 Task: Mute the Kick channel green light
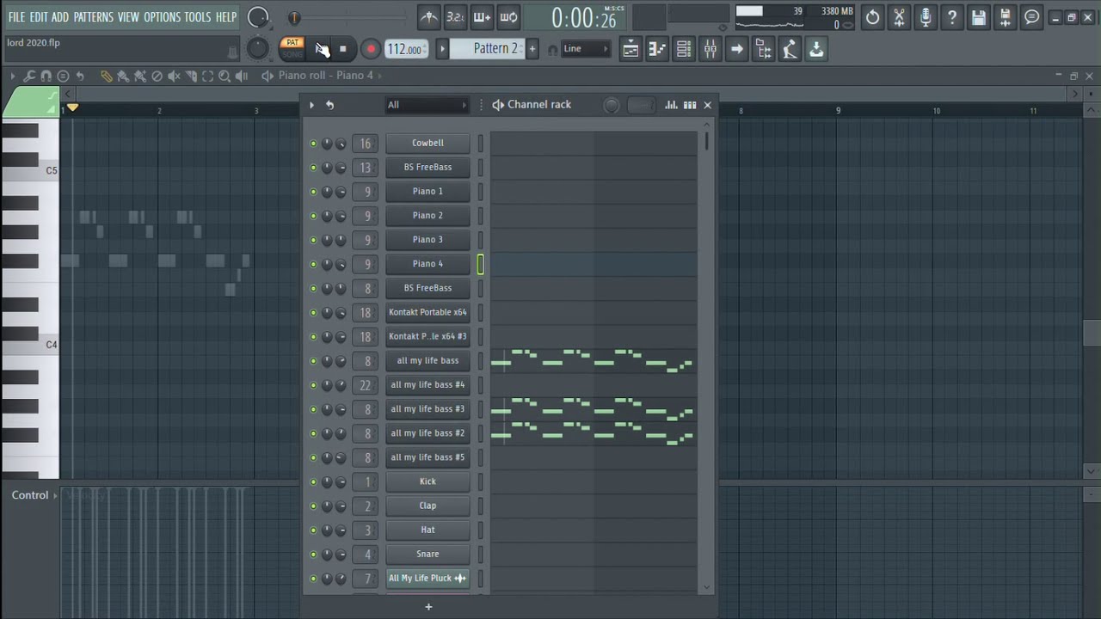point(313,481)
